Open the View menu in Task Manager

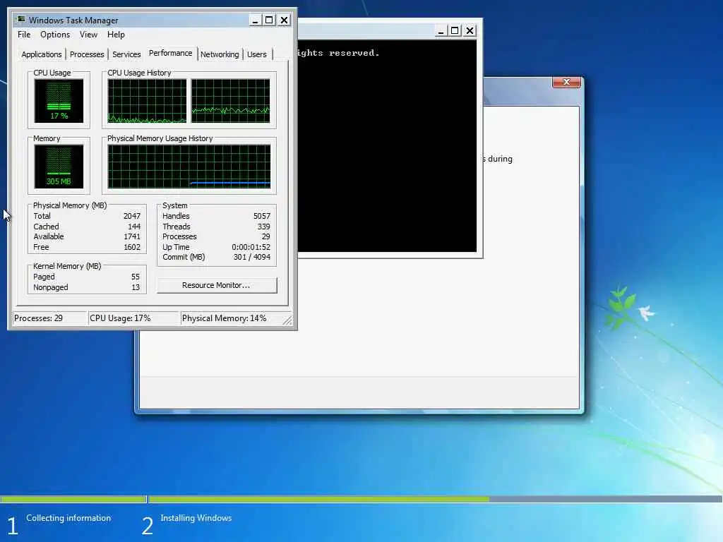pos(88,35)
